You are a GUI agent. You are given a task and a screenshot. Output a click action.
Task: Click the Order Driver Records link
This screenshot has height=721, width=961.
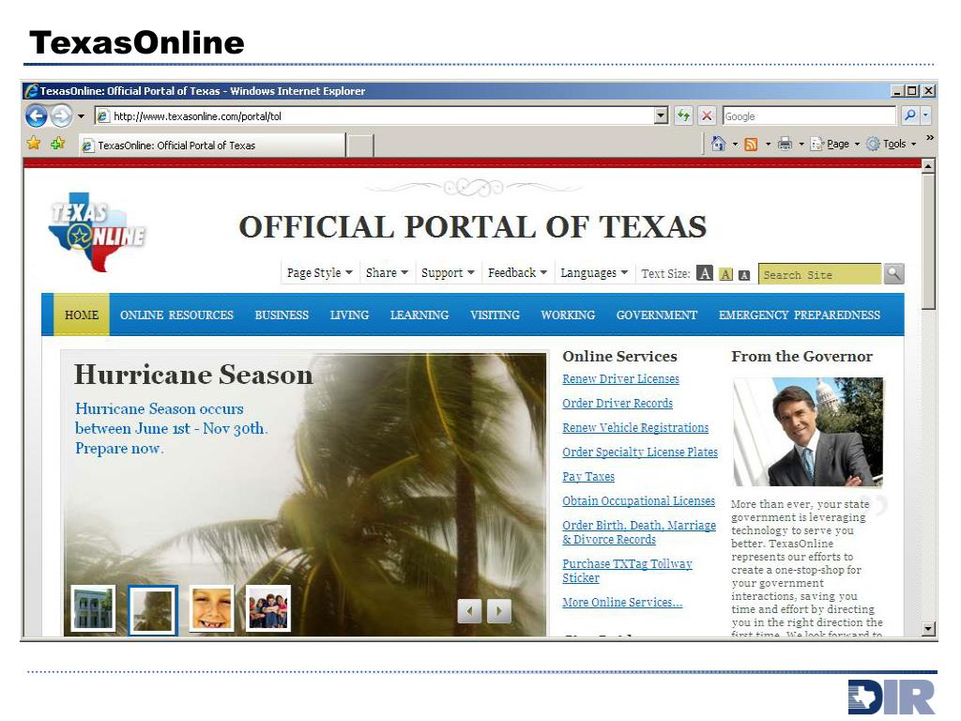coord(618,404)
